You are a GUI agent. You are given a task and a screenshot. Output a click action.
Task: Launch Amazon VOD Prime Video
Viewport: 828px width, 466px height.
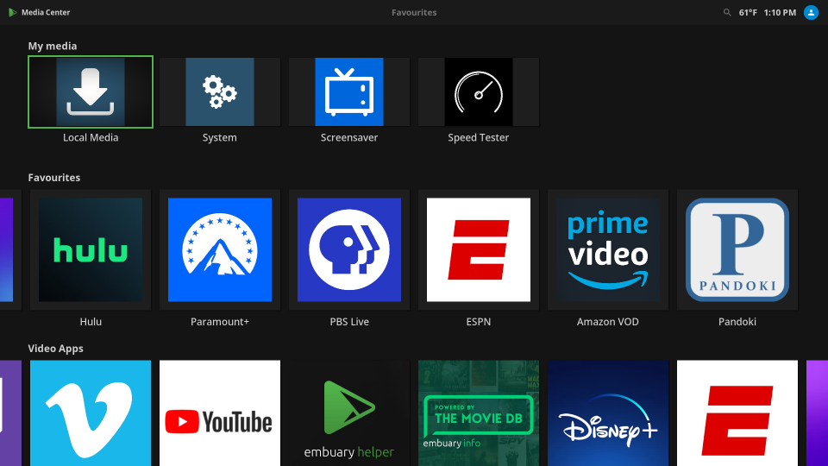click(608, 250)
